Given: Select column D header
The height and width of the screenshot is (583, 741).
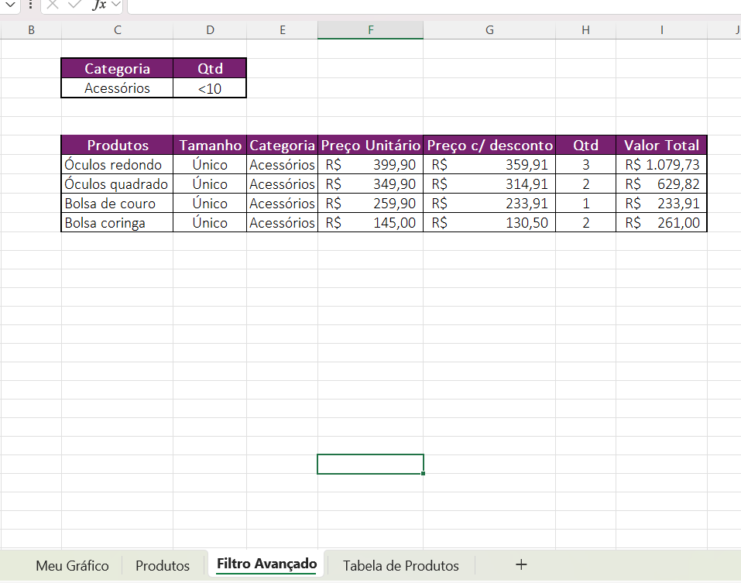Looking at the screenshot, I should tap(210, 30).
